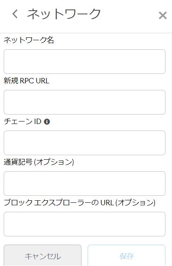The image size is (172, 266).
Task: Click the ブロックエクスプローラーの URL label
Action: pos(79,202)
